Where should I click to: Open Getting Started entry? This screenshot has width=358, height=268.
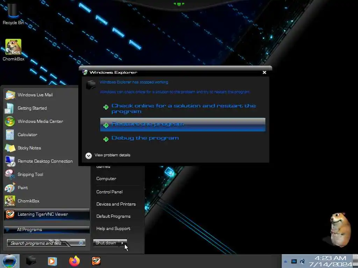click(47, 108)
